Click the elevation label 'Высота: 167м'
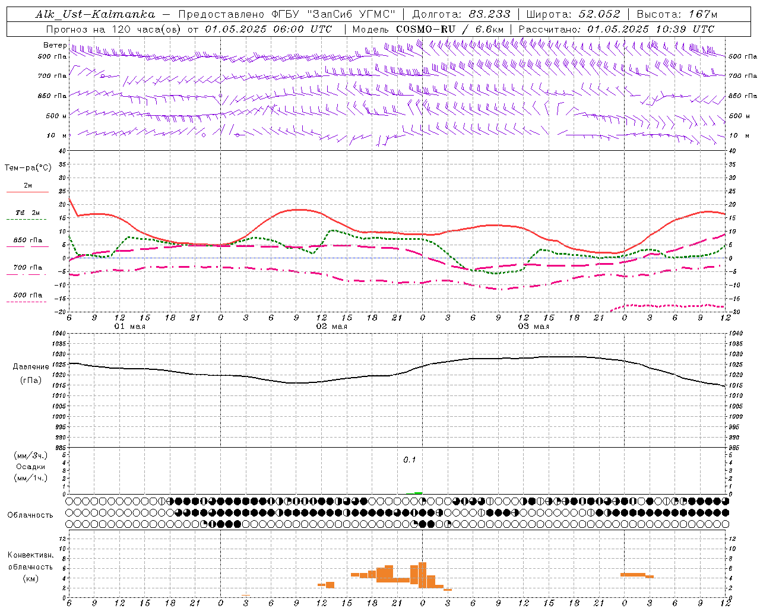 point(677,14)
